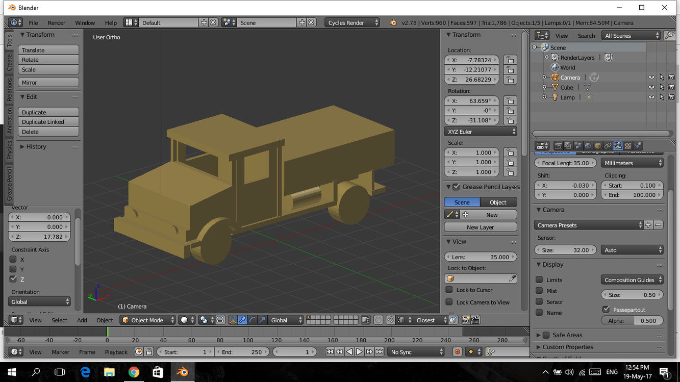Open the Object properties cube icon

point(598,146)
